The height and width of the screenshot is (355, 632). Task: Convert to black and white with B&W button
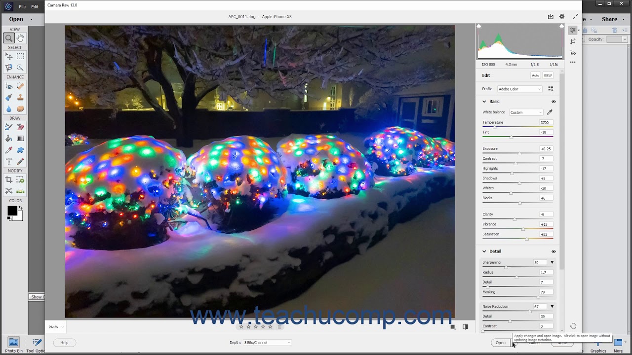pyautogui.click(x=548, y=75)
